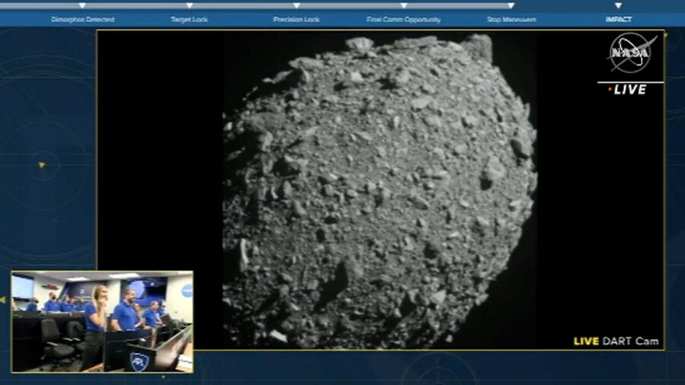This screenshot has width=685, height=385.
Task: Select the marker above Dimorphos Detected
Action: coord(82,6)
